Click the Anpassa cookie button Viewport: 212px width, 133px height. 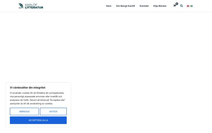click(24, 111)
